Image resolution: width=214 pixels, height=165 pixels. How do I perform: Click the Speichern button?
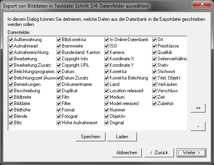coord(90,137)
